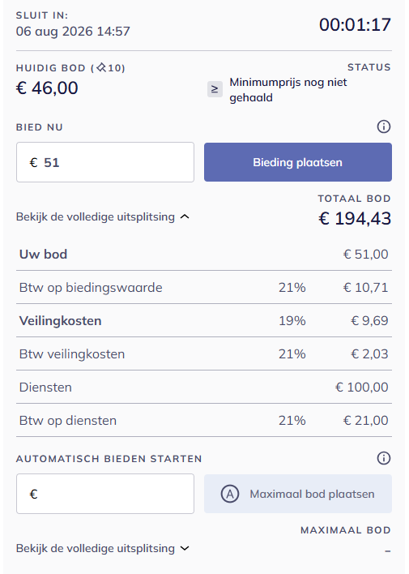This screenshot has width=409, height=574.
Task: Click the Maximaal bod plaatsen button
Action: pyautogui.click(x=298, y=494)
